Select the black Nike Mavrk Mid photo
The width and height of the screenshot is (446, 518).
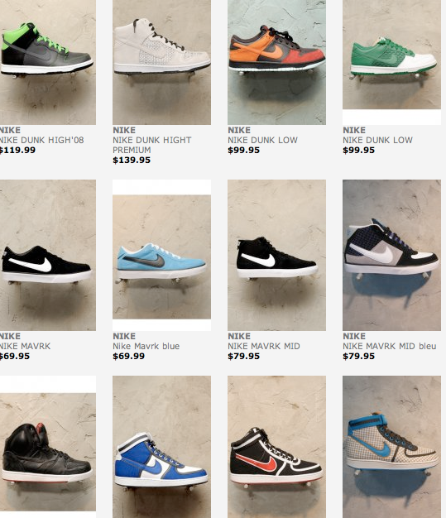[x=276, y=255]
